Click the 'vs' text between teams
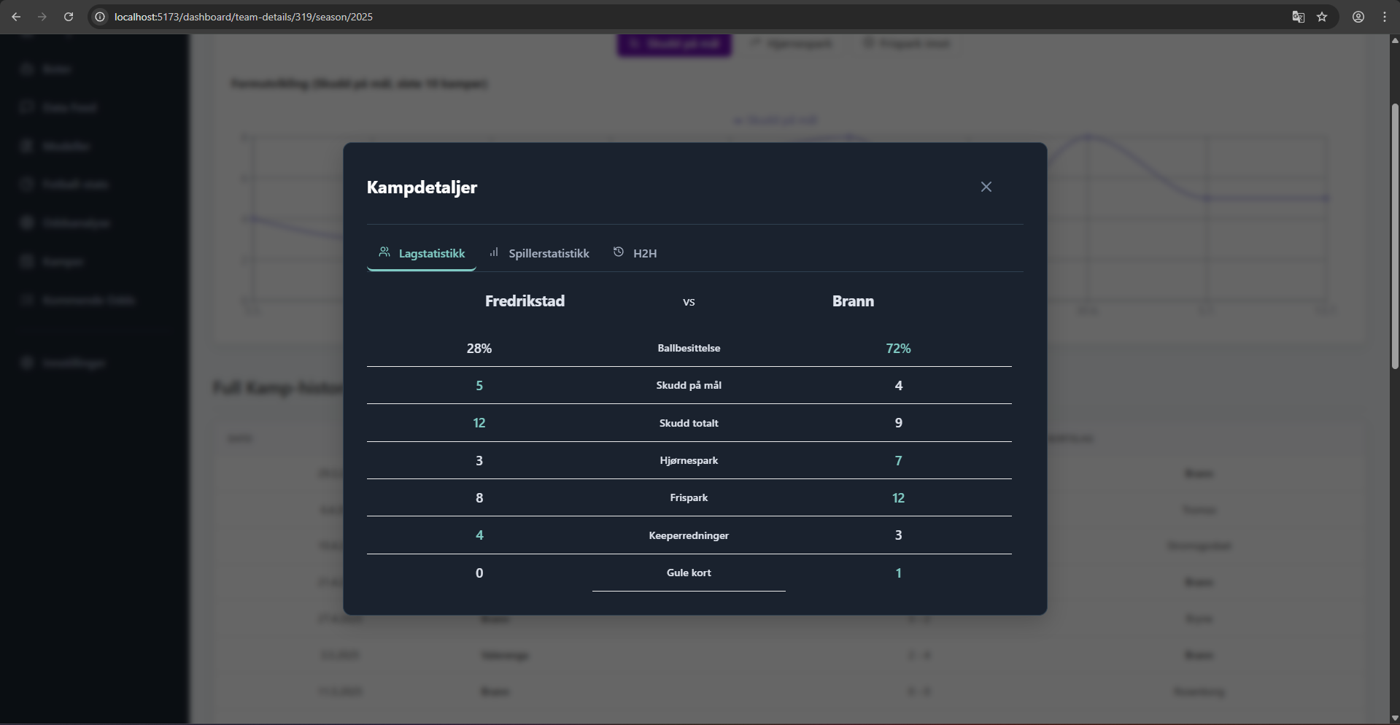The width and height of the screenshot is (1400, 725). pos(689,302)
